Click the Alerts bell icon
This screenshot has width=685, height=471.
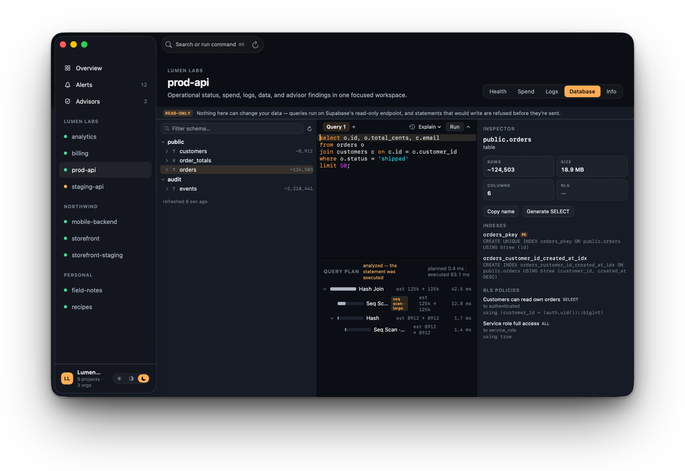pos(67,85)
